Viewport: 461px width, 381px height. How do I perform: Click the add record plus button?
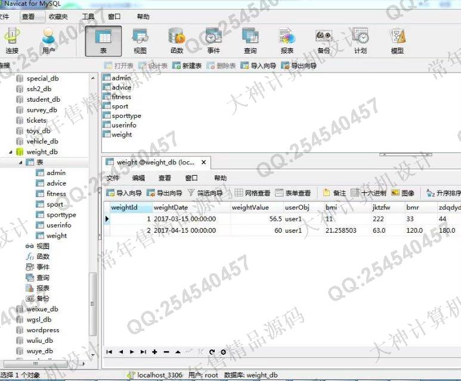tap(154, 352)
